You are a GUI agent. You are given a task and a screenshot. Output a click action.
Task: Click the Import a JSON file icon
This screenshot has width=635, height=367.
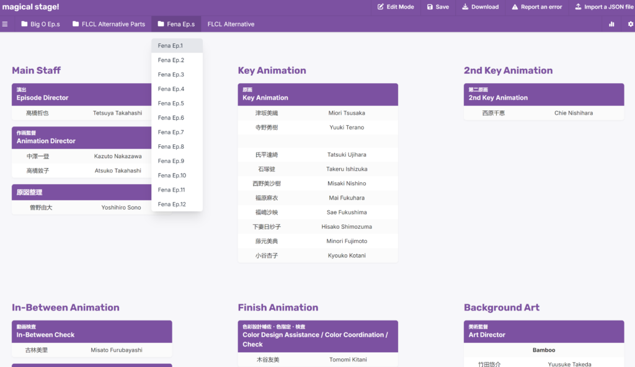pos(578,7)
